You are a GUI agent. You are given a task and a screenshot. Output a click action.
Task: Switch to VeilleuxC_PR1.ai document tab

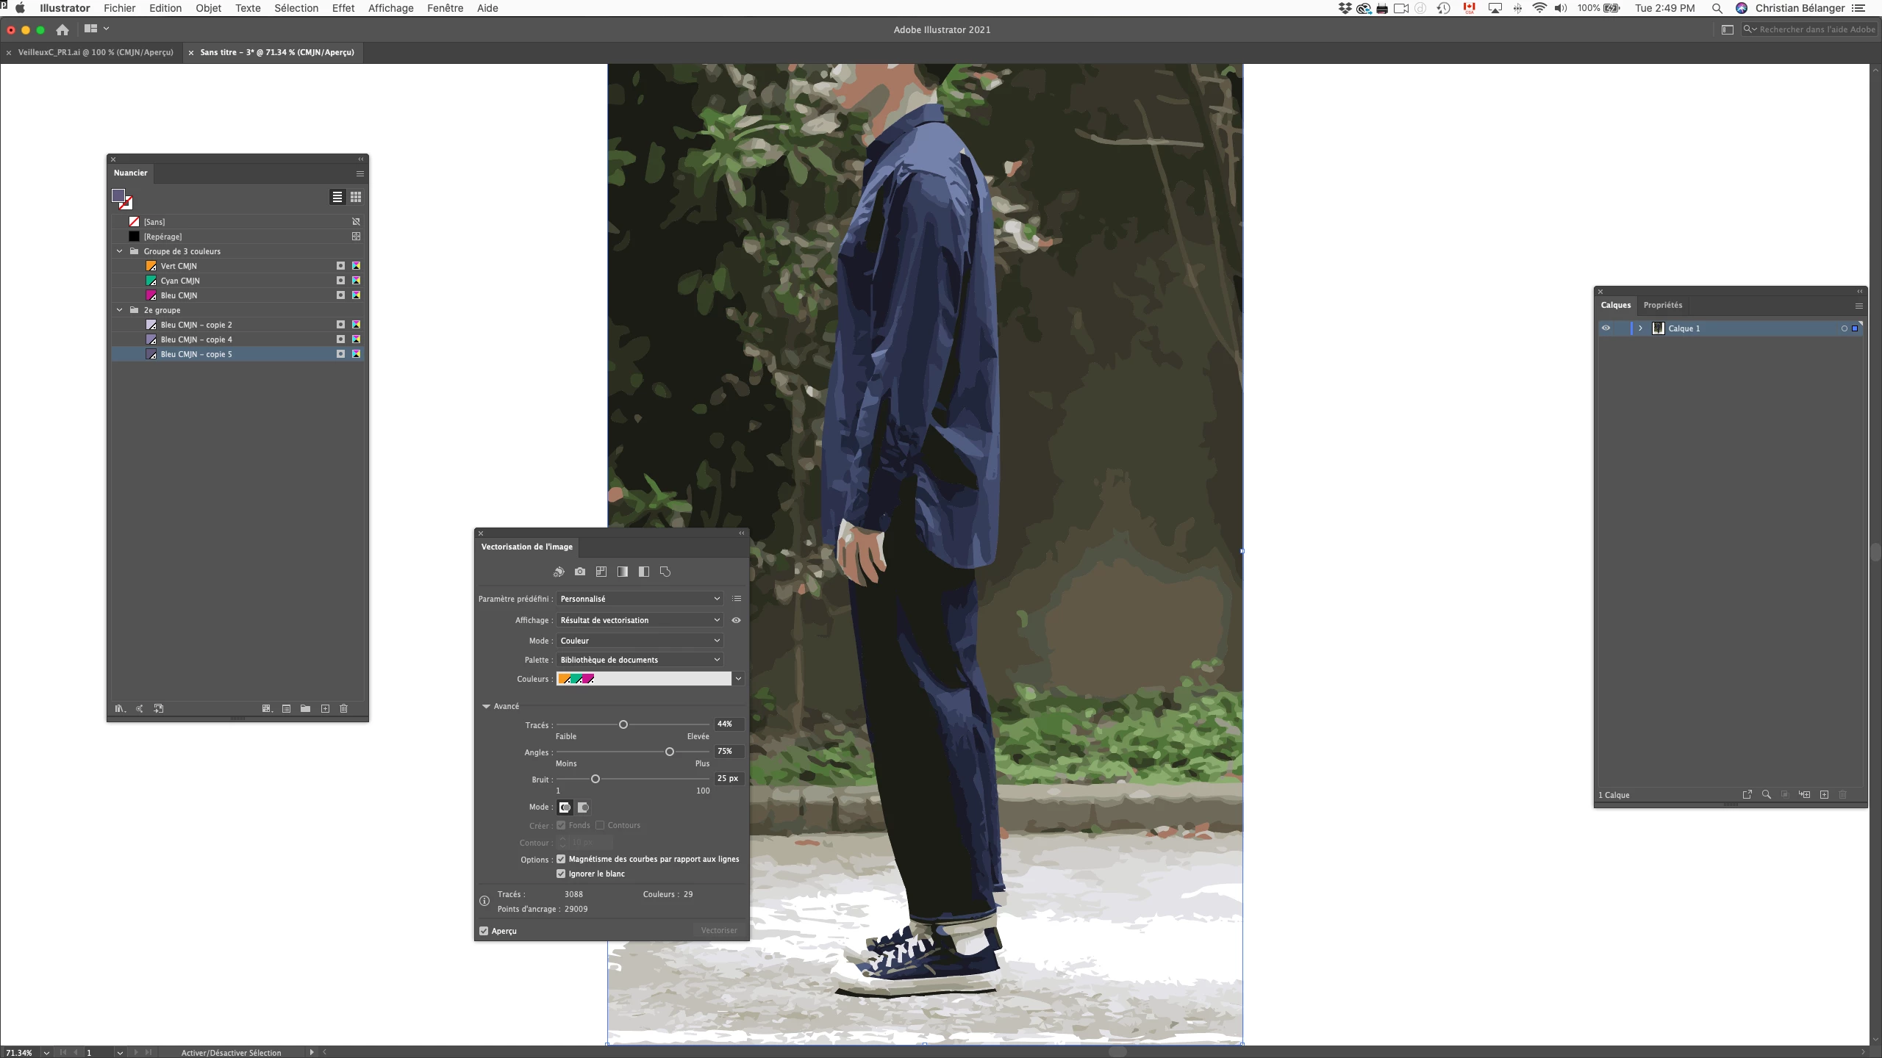tap(96, 52)
